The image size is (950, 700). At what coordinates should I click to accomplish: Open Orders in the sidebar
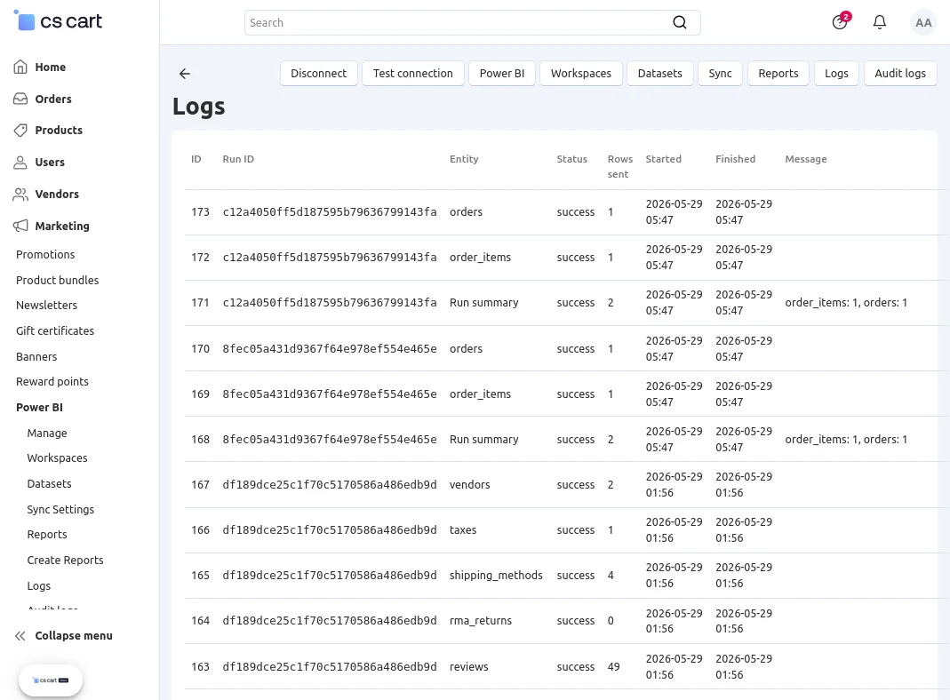(53, 99)
